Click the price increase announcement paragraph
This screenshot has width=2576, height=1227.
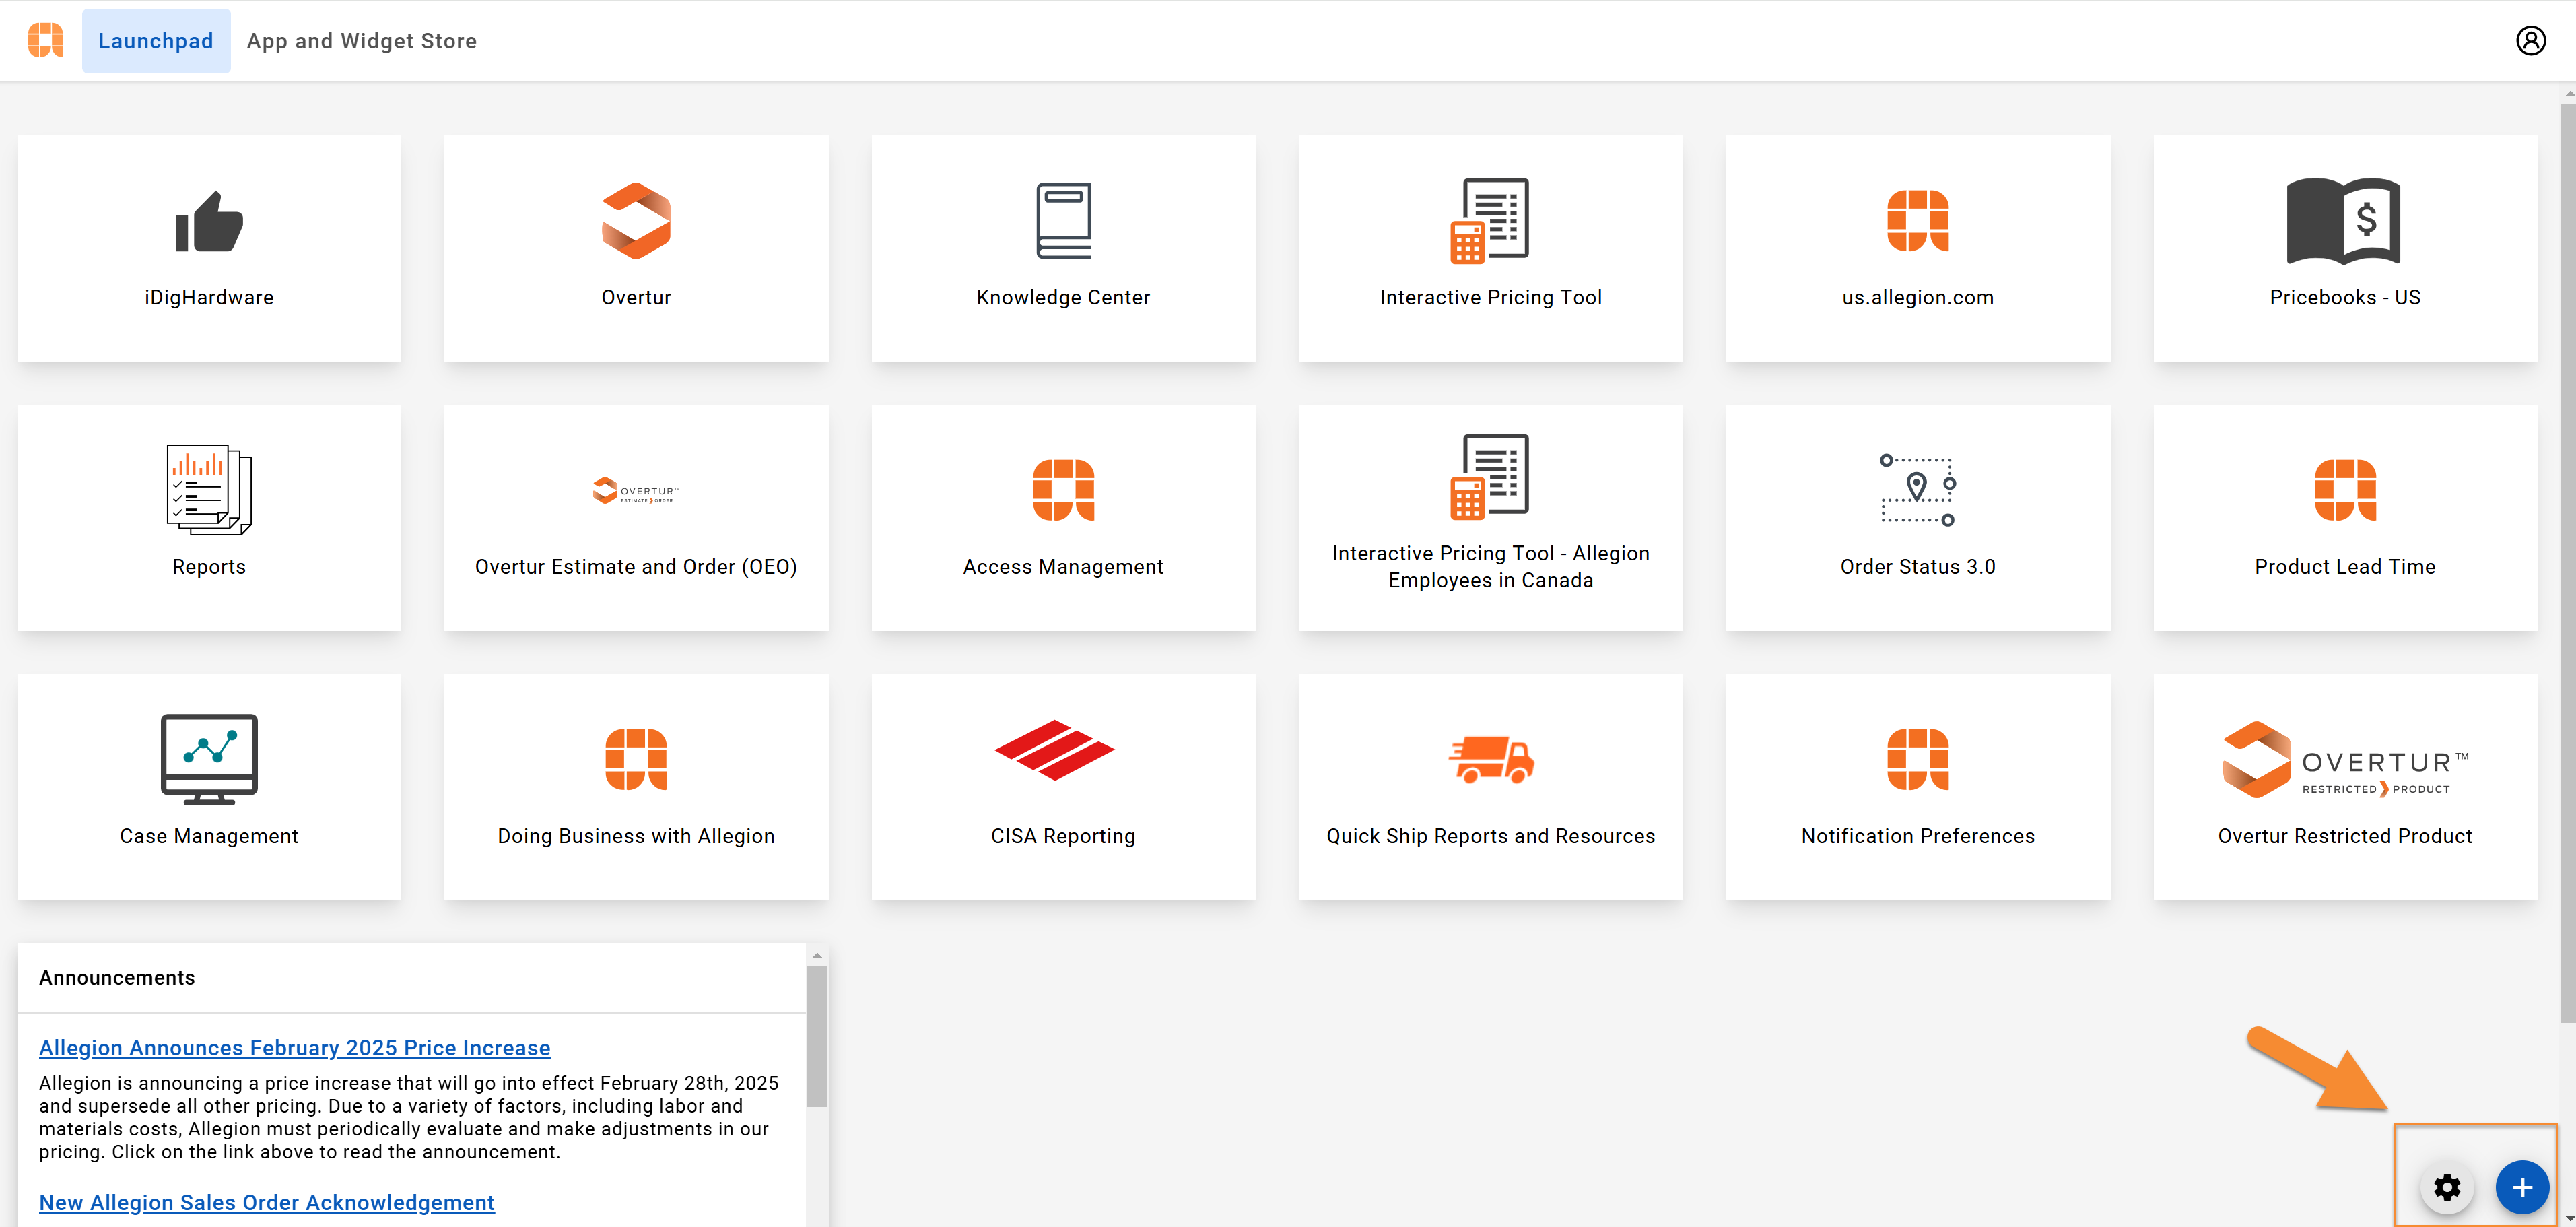point(409,1117)
